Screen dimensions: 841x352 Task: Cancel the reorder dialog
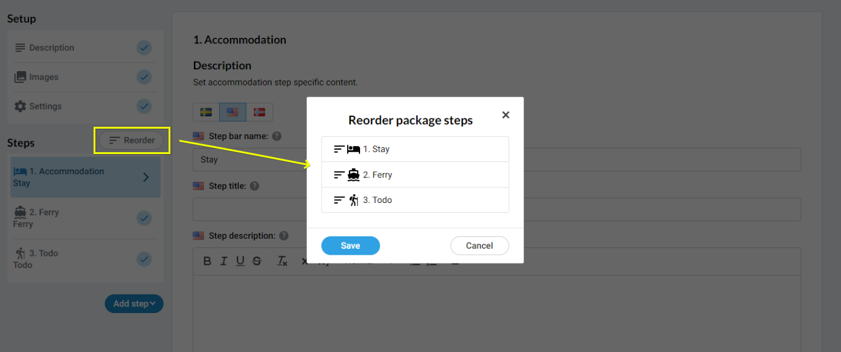479,246
